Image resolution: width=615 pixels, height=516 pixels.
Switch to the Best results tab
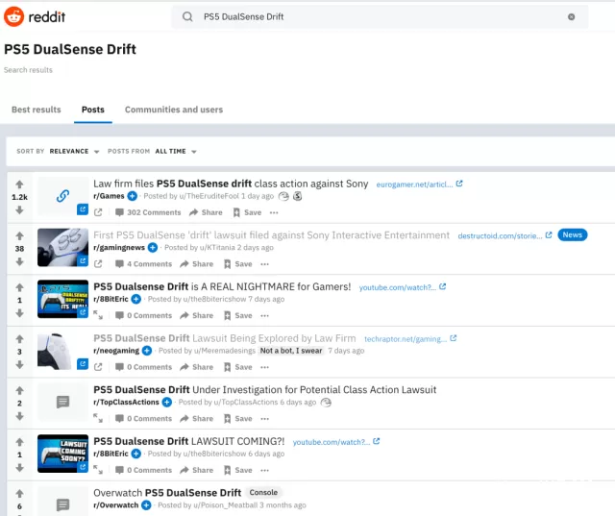(x=37, y=110)
